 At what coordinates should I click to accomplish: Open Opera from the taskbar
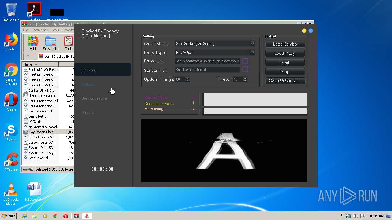coord(66,216)
